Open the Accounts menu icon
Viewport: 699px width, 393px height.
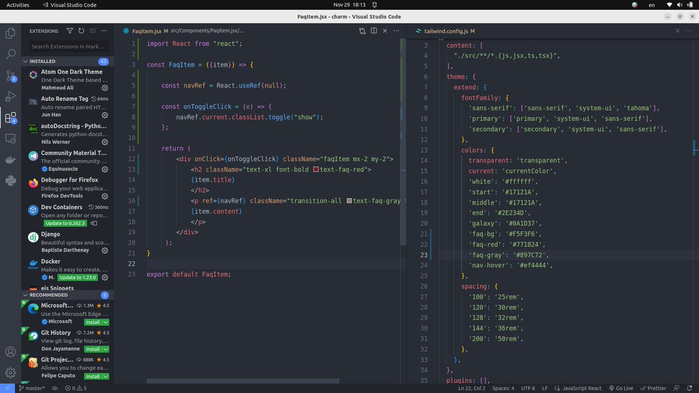pyautogui.click(x=10, y=352)
